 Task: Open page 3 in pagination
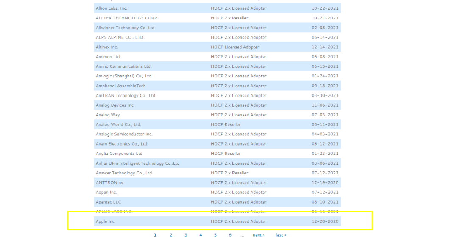click(x=185, y=235)
